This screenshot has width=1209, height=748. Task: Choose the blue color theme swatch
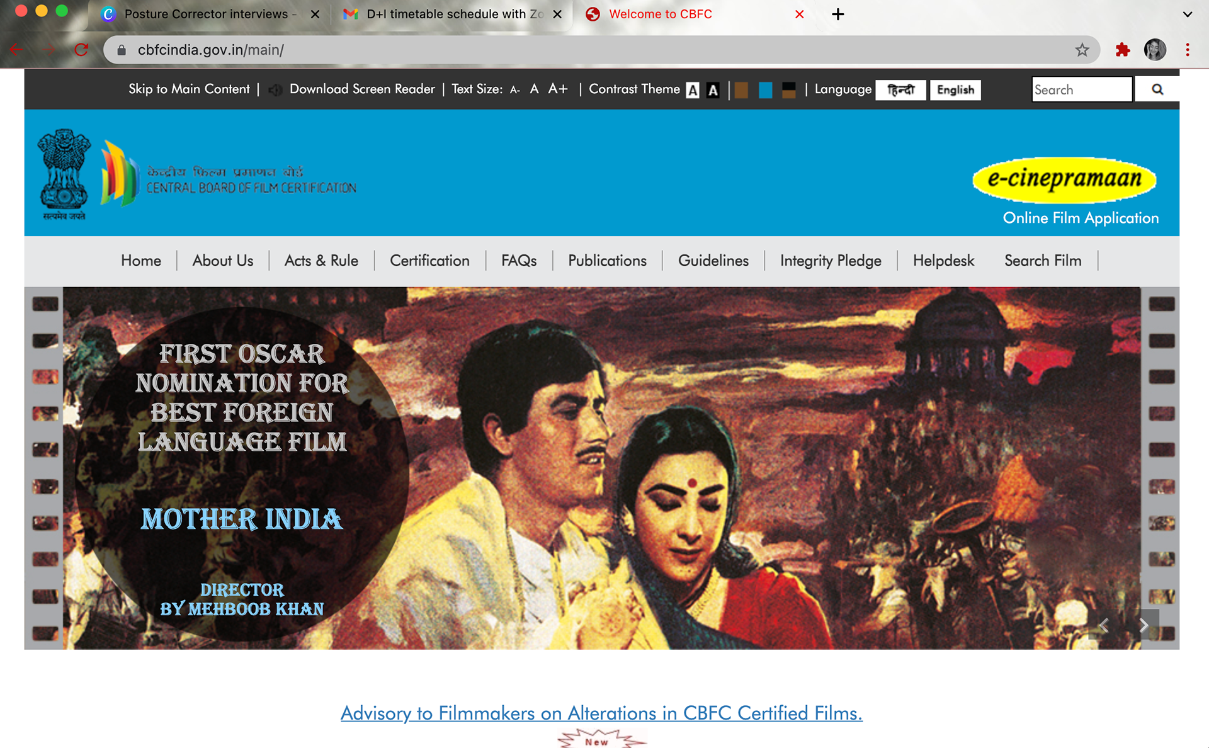(x=766, y=90)
